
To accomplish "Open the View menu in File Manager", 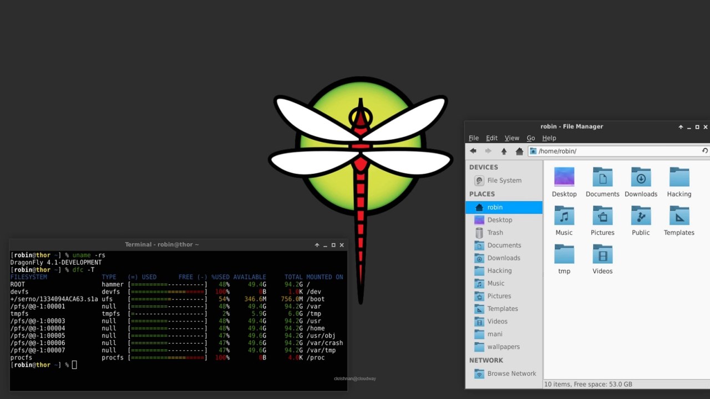I will [512, 138].
